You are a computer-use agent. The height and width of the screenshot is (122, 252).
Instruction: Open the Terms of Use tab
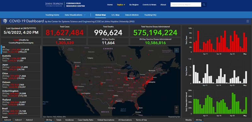[x=141, y=120]
